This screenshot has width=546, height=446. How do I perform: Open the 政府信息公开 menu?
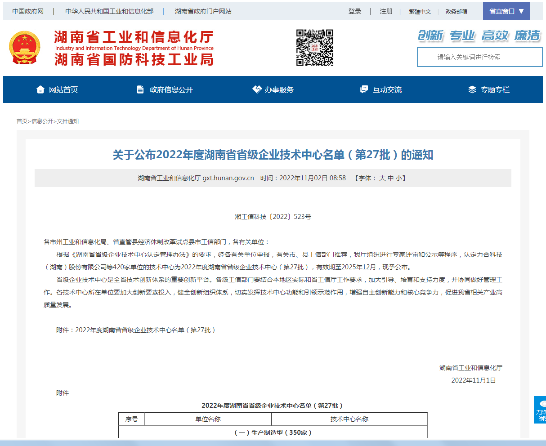(171, 89)
